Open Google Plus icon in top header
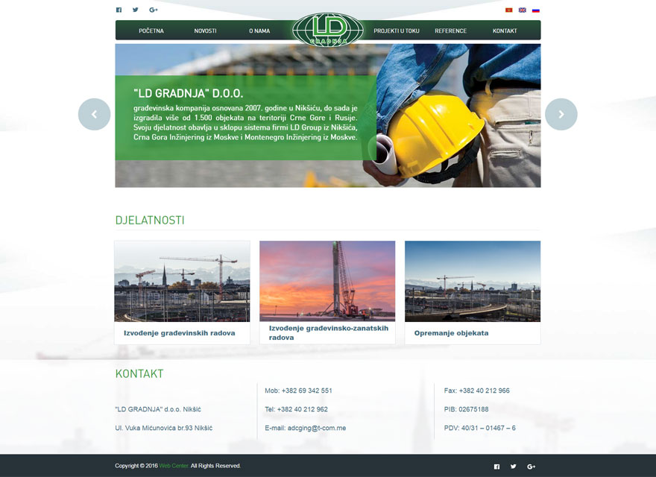Image resolution: width=656 pixels, height=477 pixels. 154,10
